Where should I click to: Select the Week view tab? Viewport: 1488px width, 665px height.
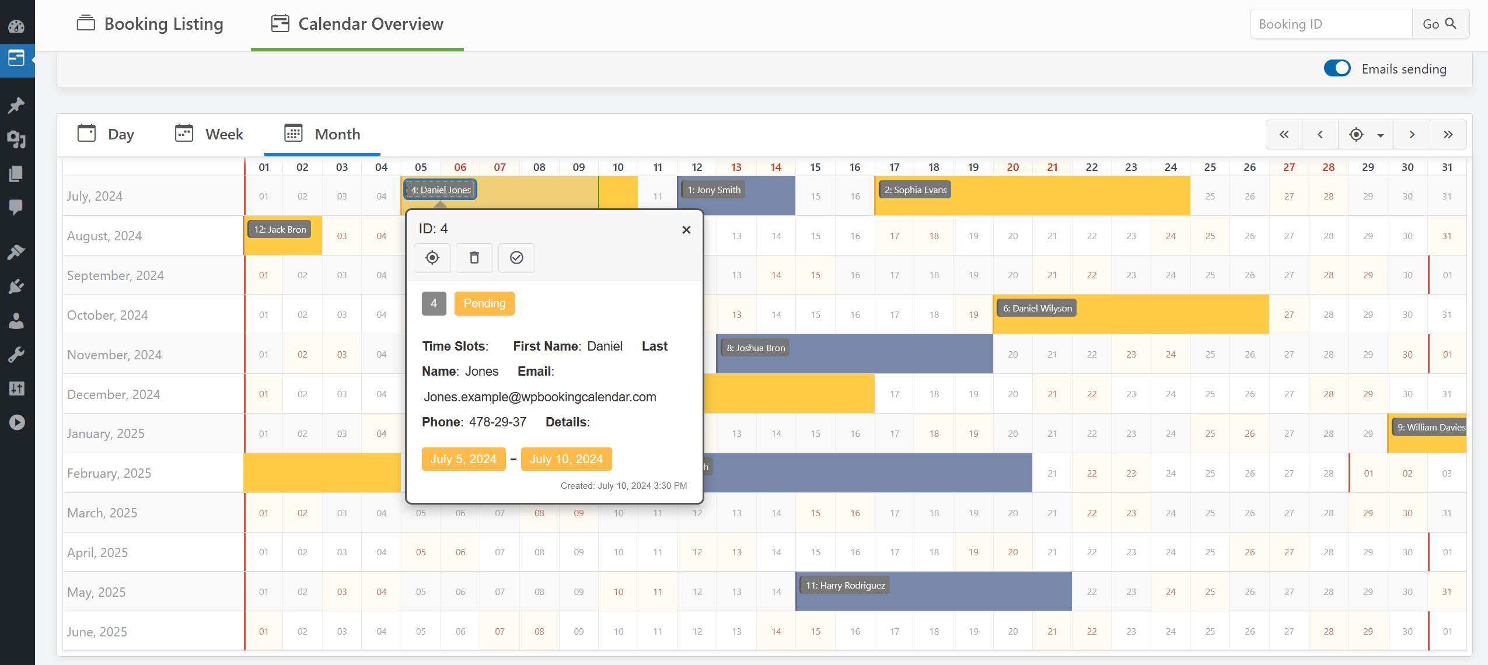(209, 134)
